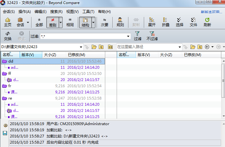Click the 新版本可用 update link
This screenshot has height=147, width=225.
tap(211, 12)
